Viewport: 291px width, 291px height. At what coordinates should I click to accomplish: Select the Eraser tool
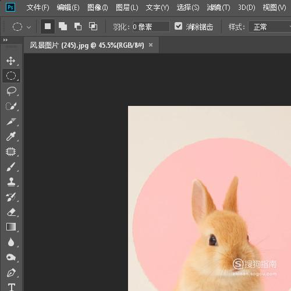coord(11,212)
